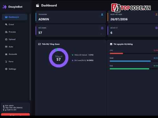Click the Tổng số 57 donut center
This screenshot has height=118, width=158.
(59, 58)
